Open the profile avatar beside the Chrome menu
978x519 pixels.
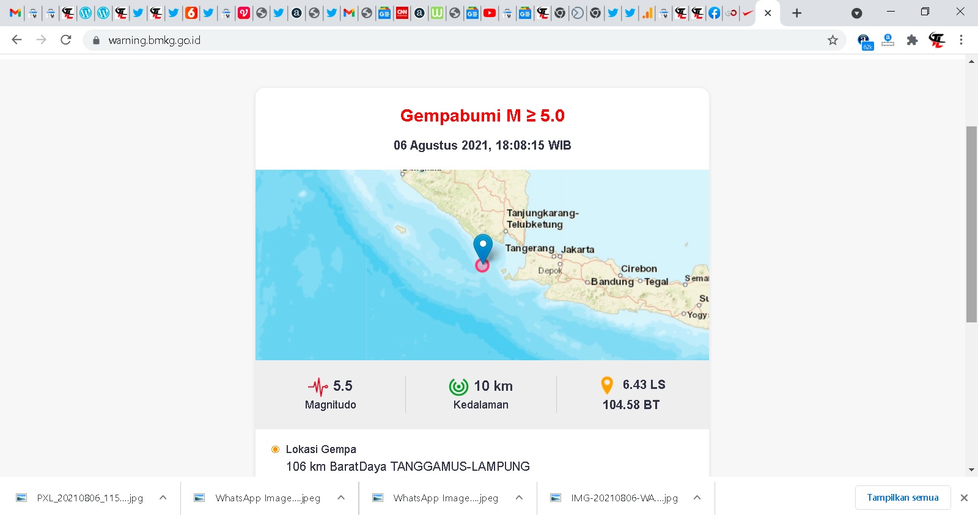click(936, 40)
